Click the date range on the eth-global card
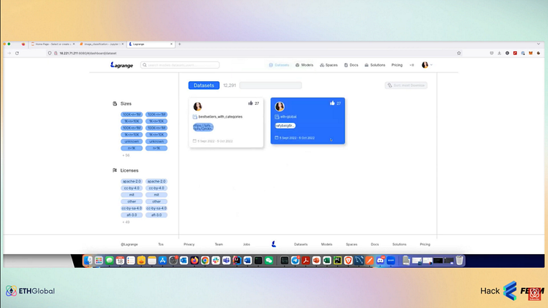The image size is (548, 308). (x=297, y=138)
